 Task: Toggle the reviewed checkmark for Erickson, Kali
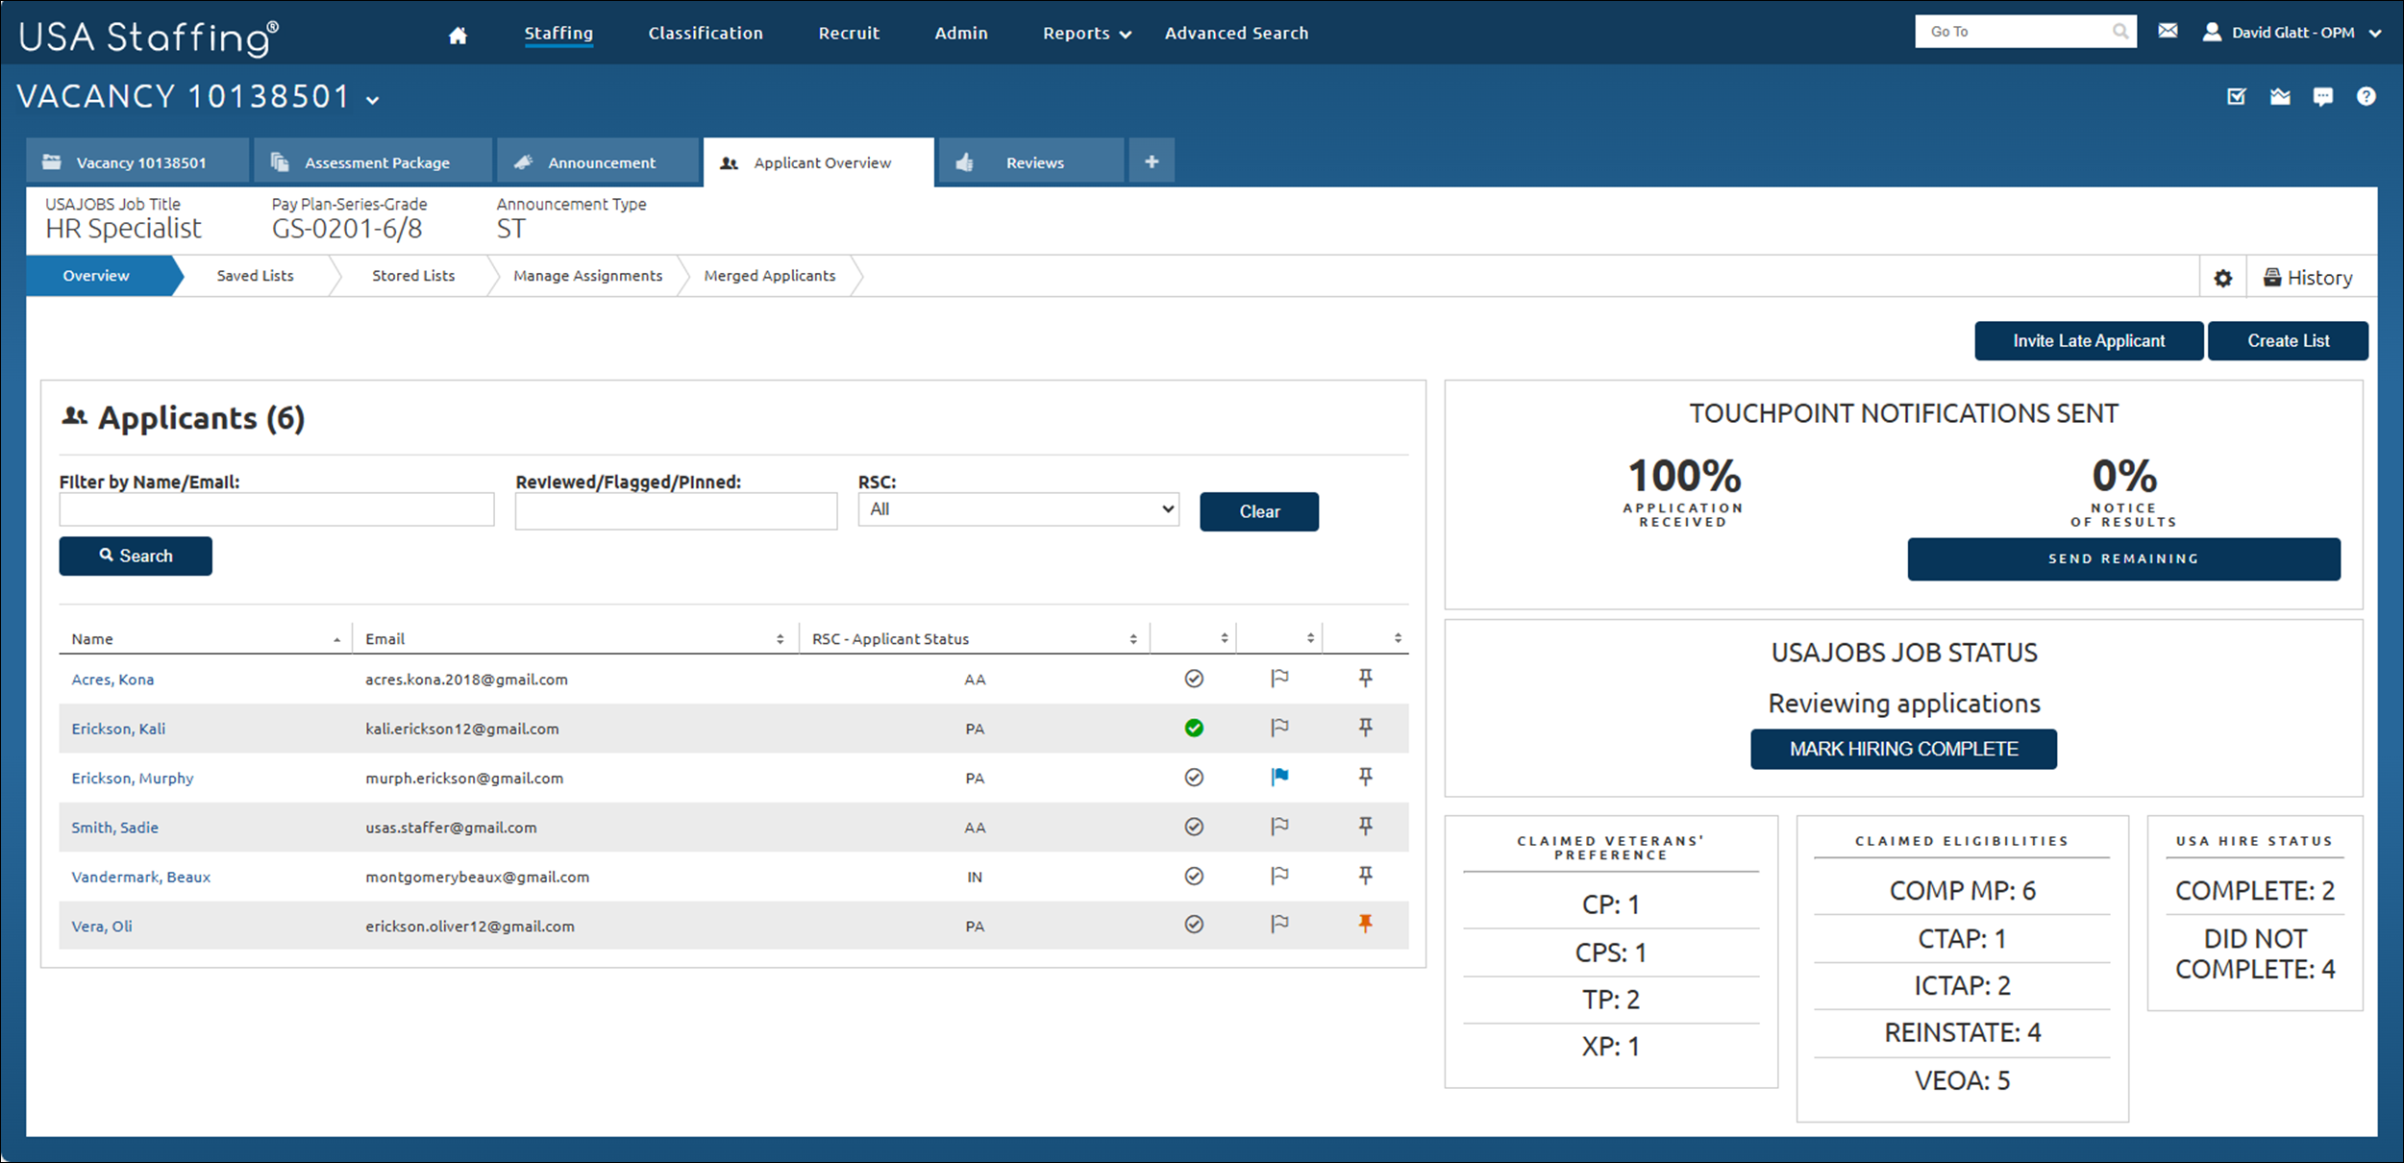[1193, 728]
